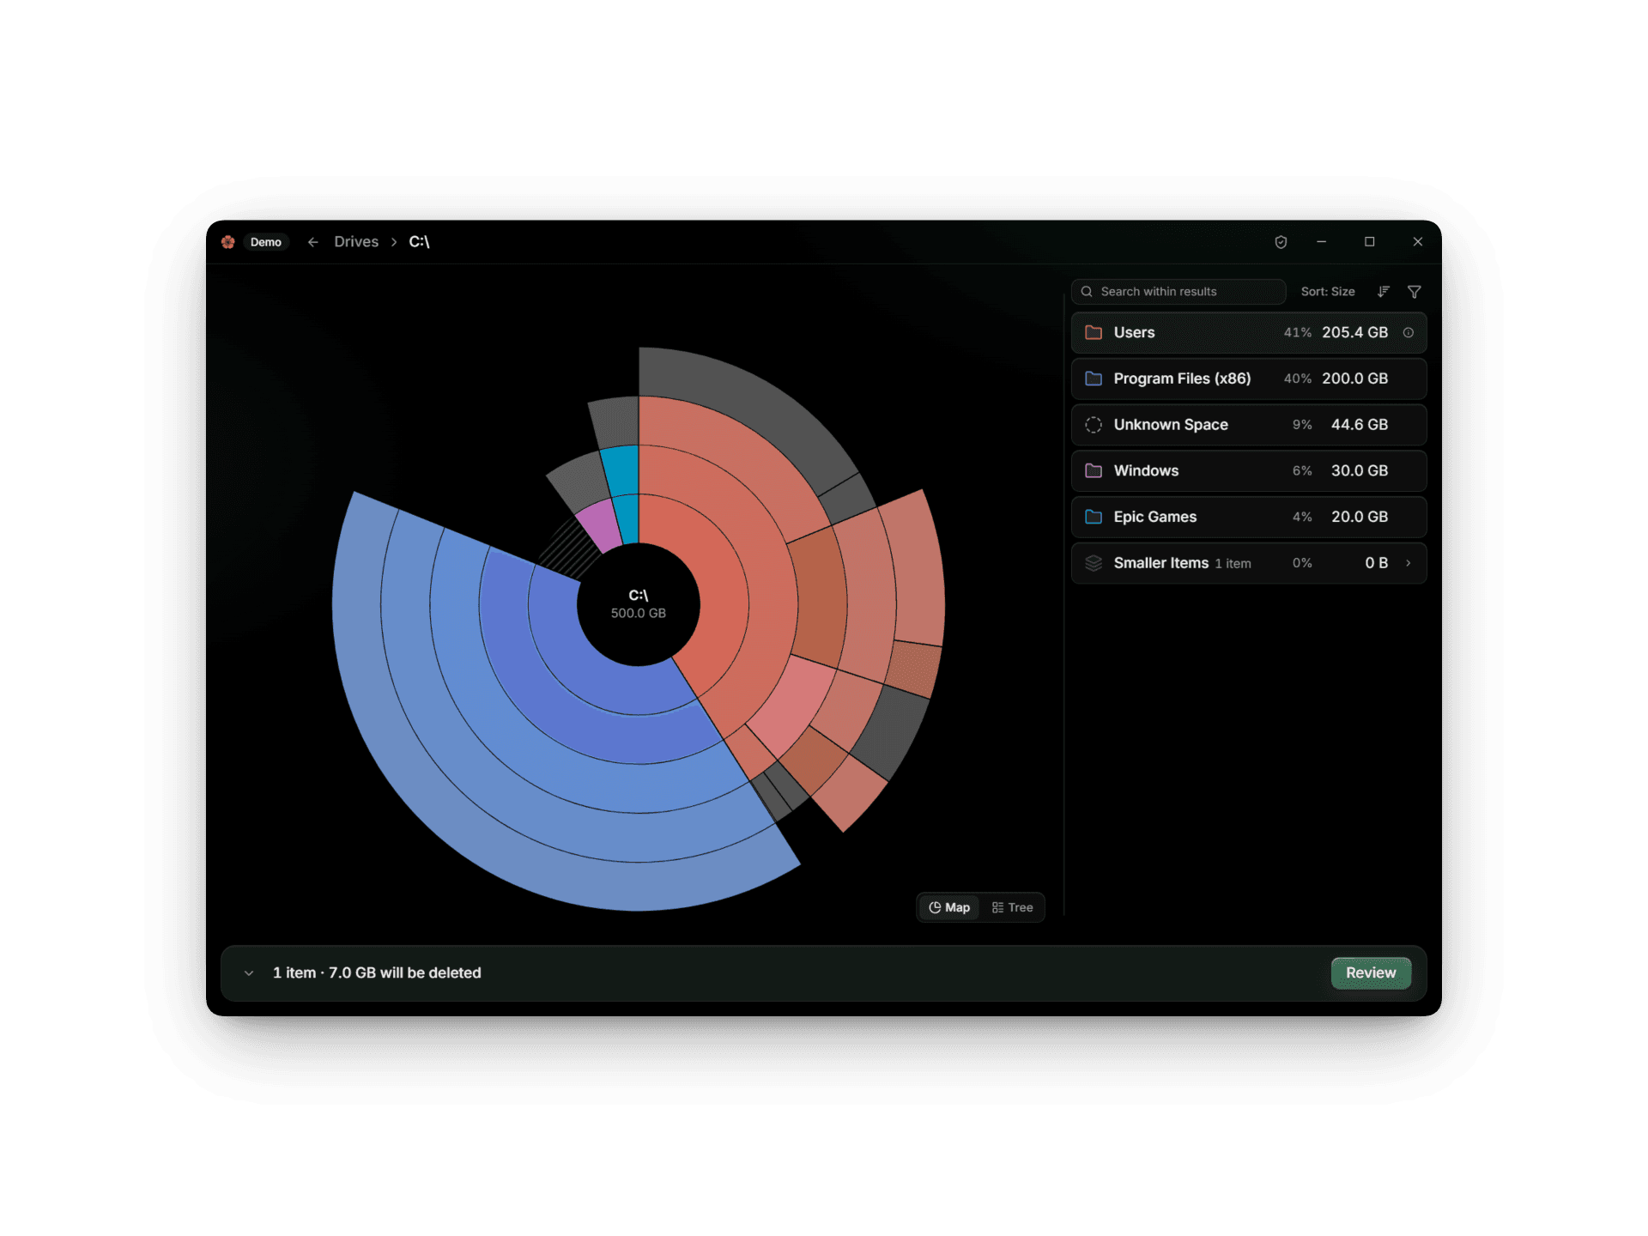This screenshot has height=1236, width=1648.
Task: Select the Users 205.4 GB row
Action: tap(1249, 333)
